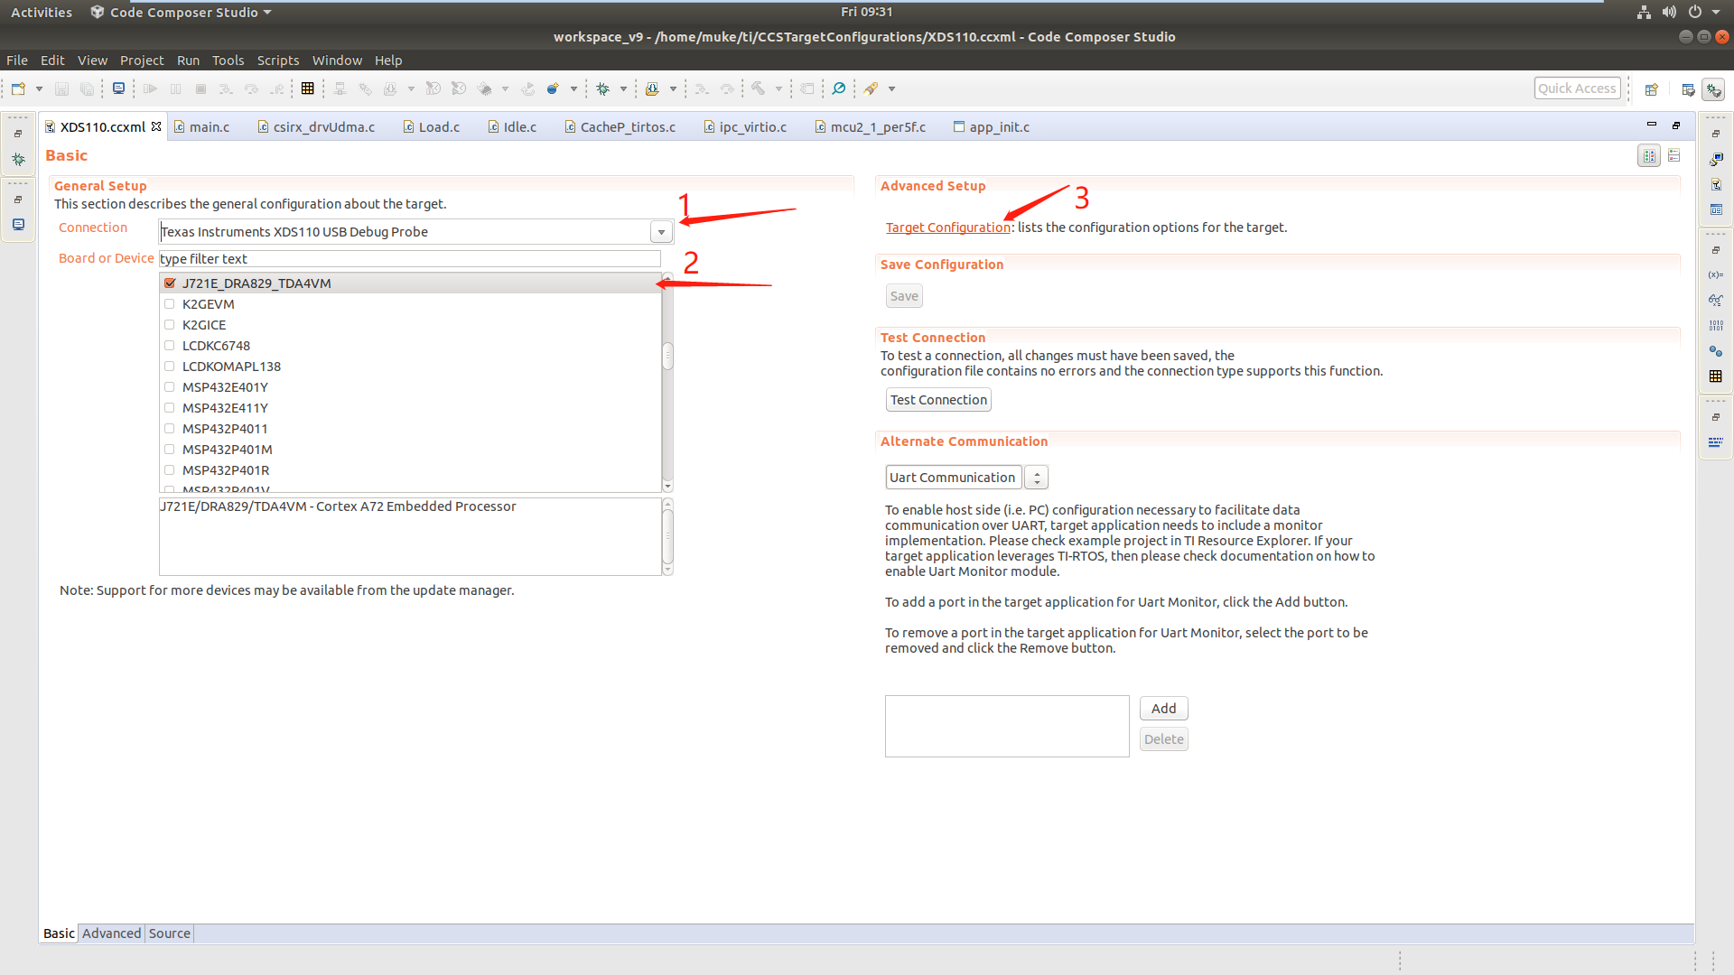Switch to the CCS Debug perspective icon
Viewport: 1734px width, 975px height.
click(x=1713, y=89)
